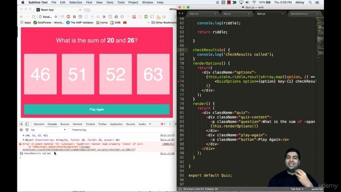Image resolution: width=341 pixels, height=192 pixels.
Task: Open the Tools menu
Action: (121, 2)
